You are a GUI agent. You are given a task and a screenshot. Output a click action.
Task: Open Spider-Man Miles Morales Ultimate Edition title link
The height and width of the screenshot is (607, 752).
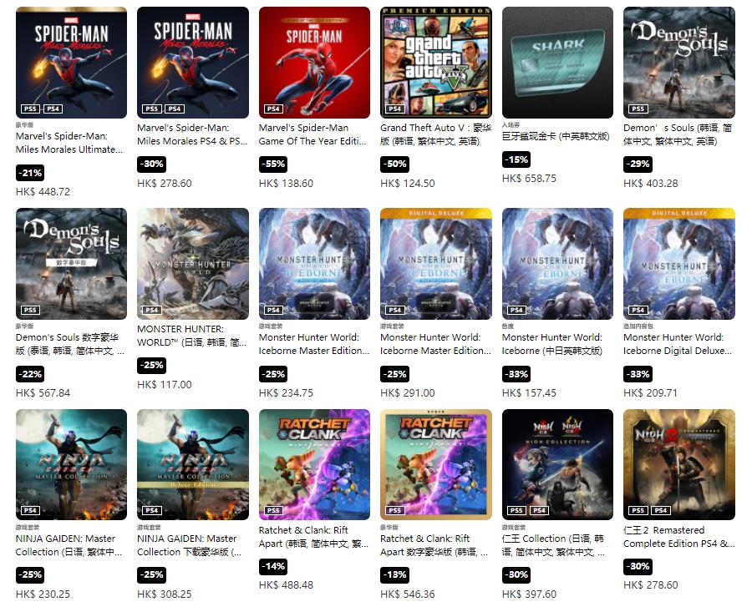(x=69, y=143)
